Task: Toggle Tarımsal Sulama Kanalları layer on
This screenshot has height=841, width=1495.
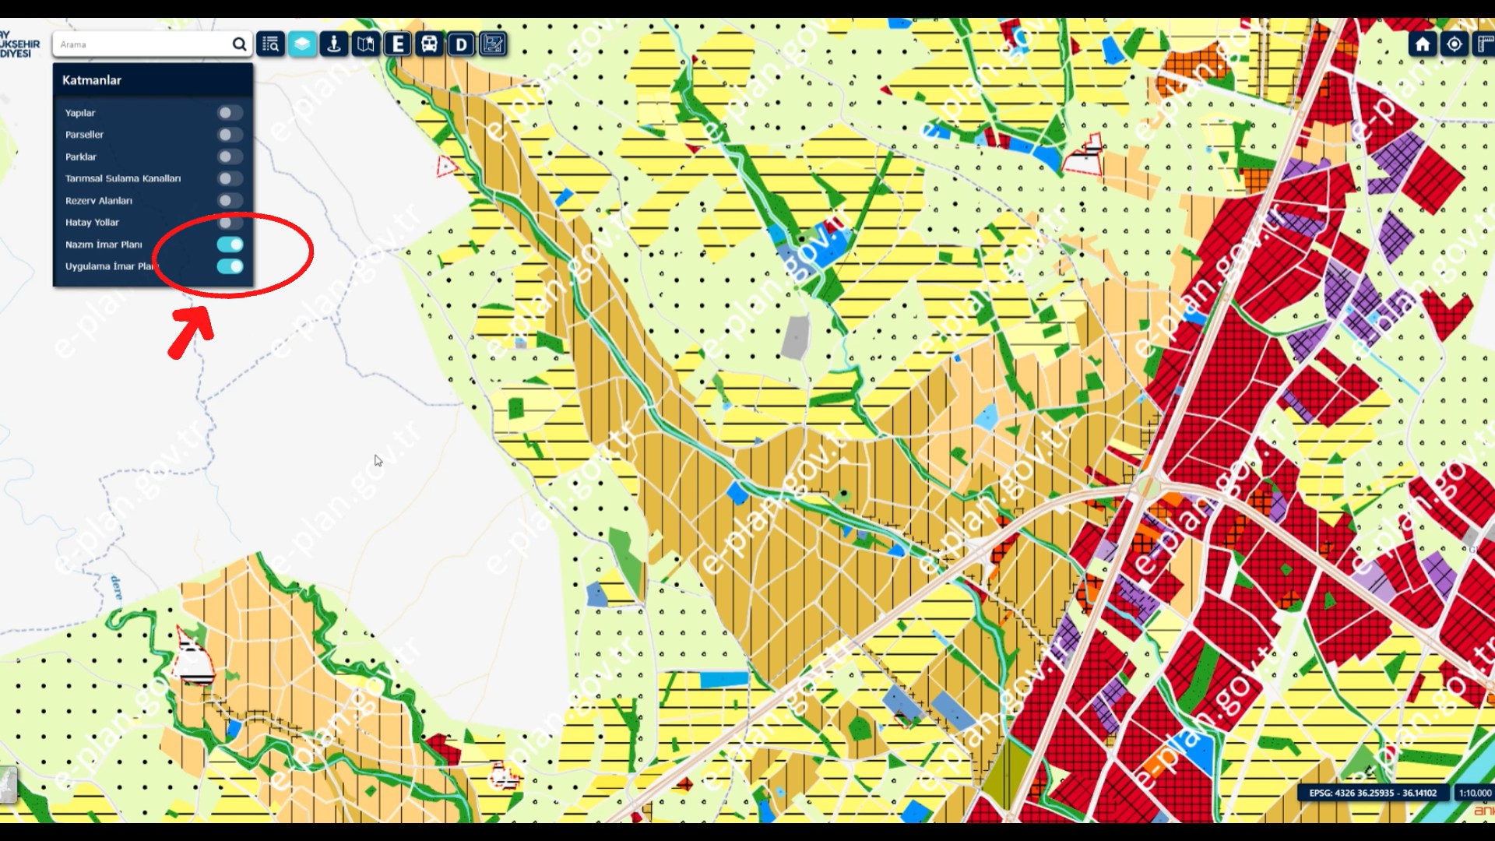Action: 229,178
